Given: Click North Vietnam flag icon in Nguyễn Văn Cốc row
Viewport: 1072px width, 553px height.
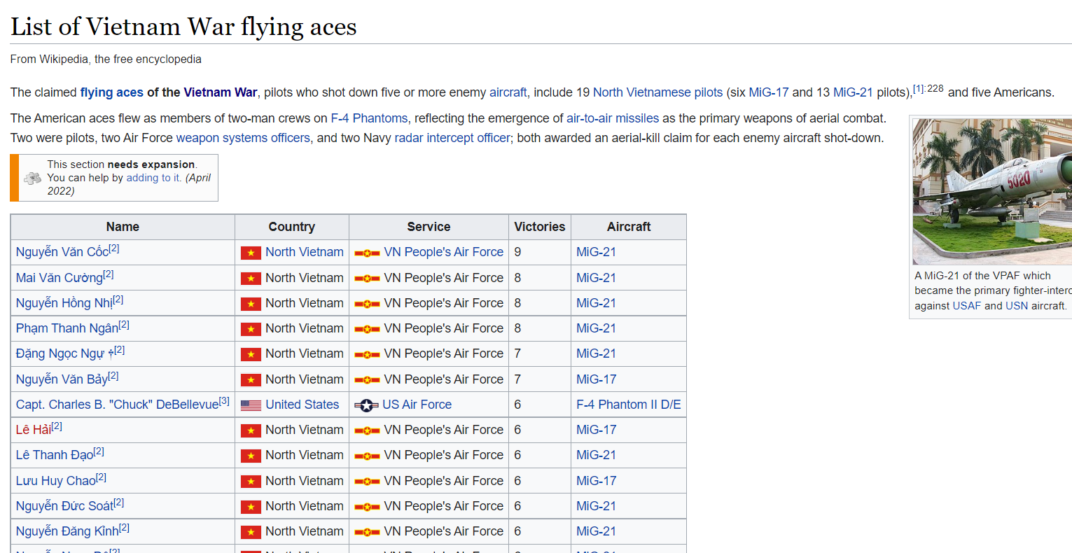Looking at the screenshot, I should tap(251, 253).
